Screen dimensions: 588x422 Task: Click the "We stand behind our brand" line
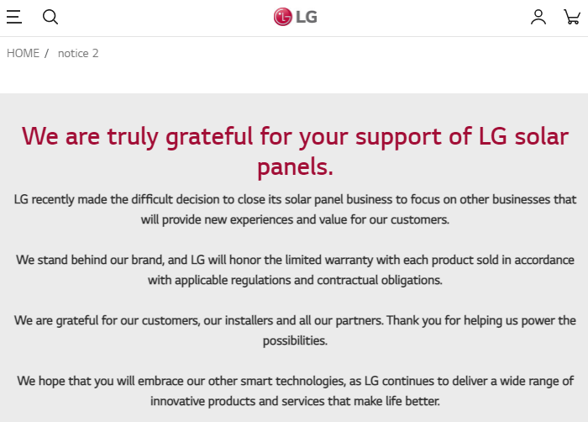coord(295,260)
